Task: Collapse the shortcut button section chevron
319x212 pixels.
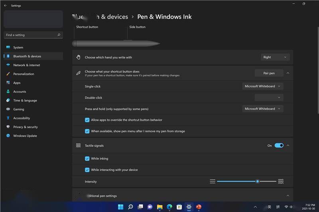Action: 288,73
